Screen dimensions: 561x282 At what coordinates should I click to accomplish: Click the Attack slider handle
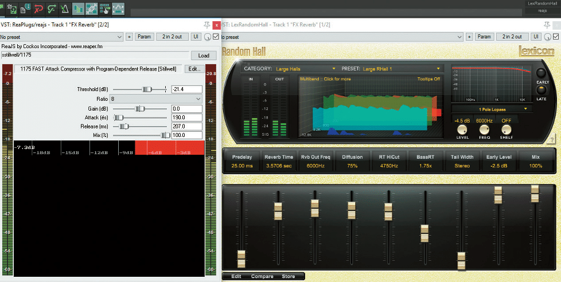point(118,117)
